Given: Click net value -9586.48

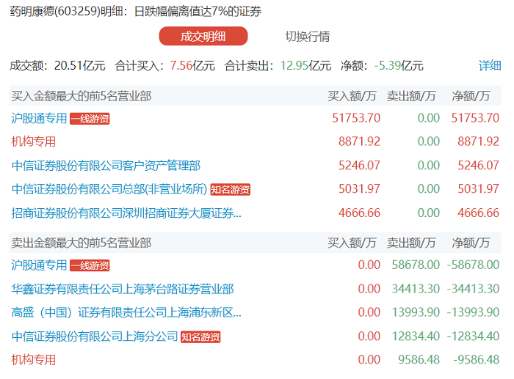Looking at the screenshot, I should (x=477, y=359).
